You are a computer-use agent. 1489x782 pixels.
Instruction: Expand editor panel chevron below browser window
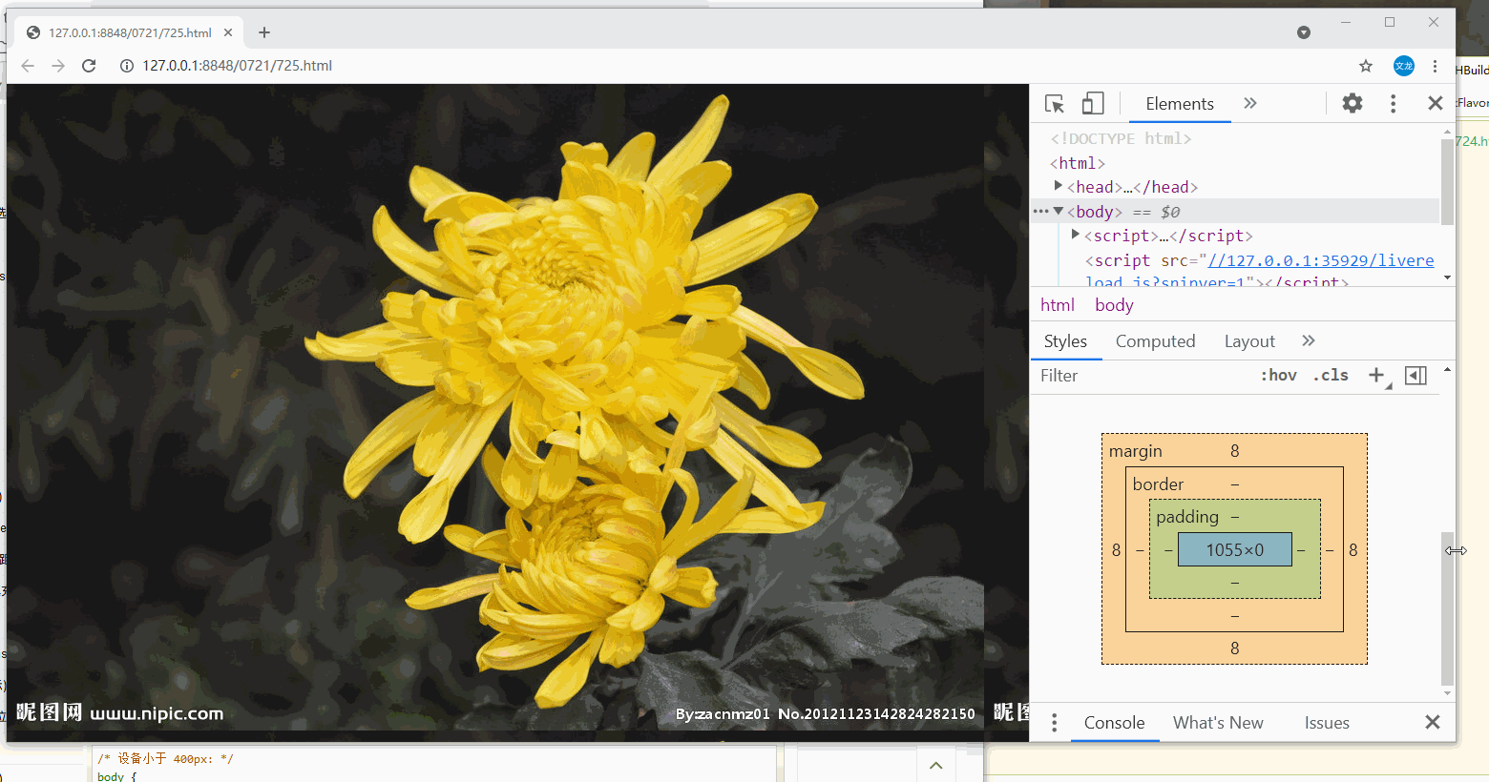pos(936,765)
